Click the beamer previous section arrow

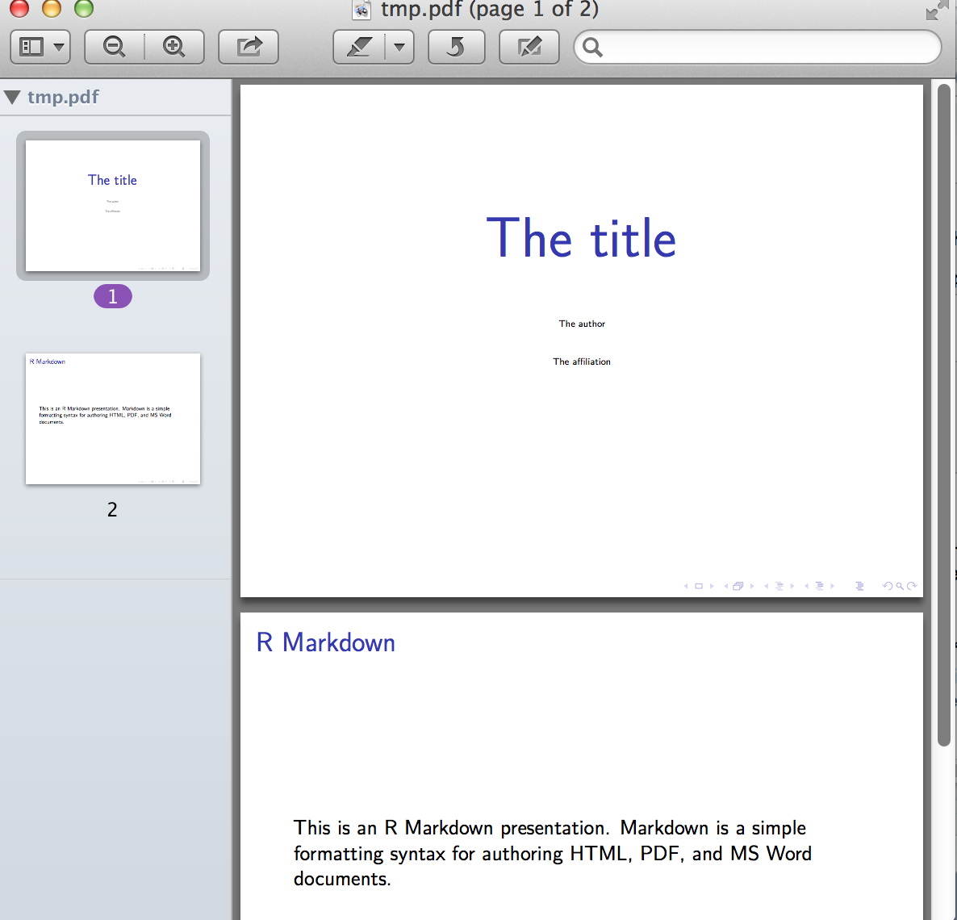pyautogui.click(x=806, y=586)
